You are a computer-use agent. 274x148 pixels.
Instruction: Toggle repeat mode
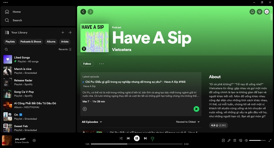152,139
